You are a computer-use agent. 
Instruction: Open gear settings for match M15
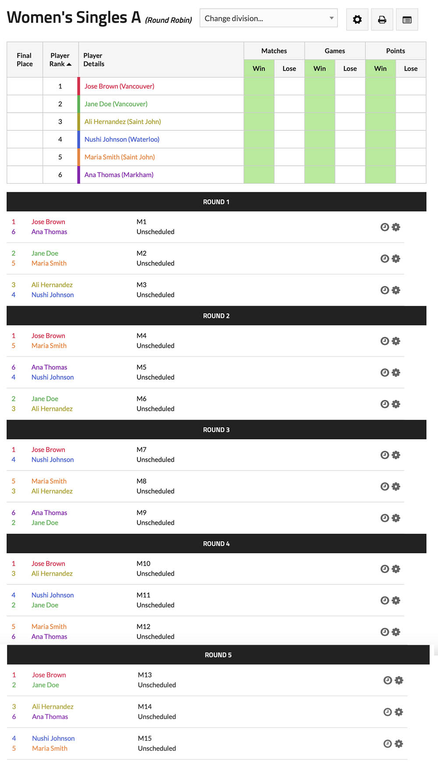tap(399, 744)
